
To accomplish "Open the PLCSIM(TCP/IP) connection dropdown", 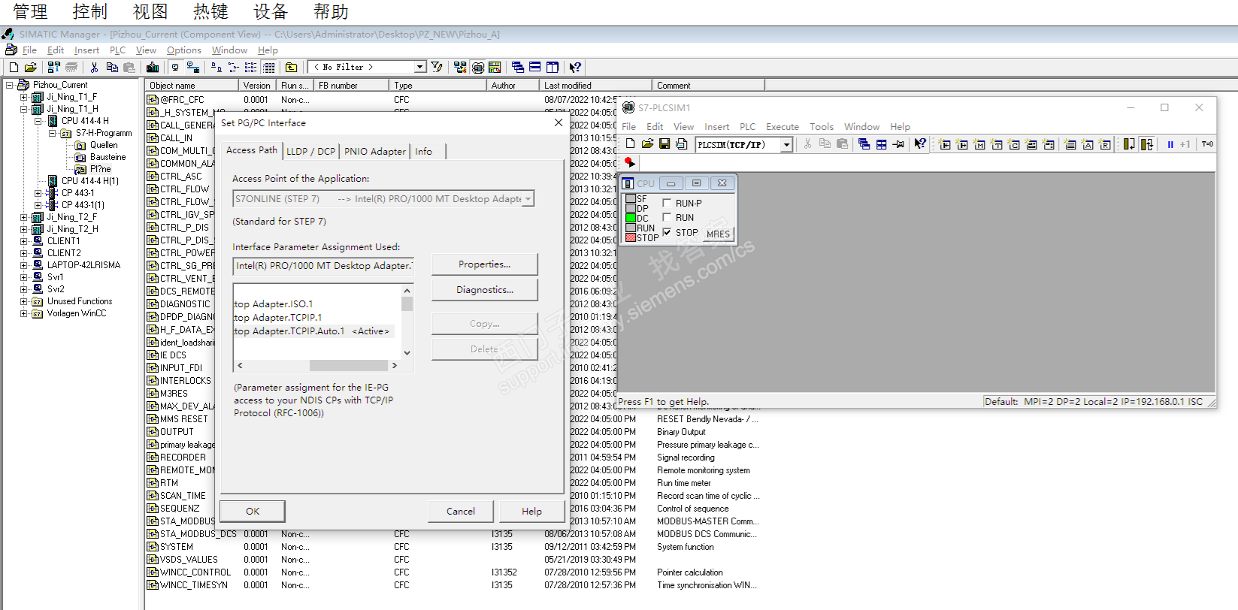I will tap(787, 144).
